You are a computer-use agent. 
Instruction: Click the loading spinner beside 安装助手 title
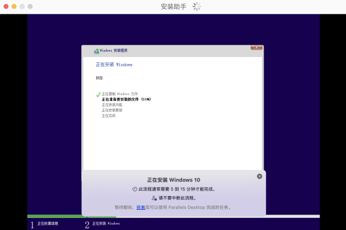pos(197,6)
